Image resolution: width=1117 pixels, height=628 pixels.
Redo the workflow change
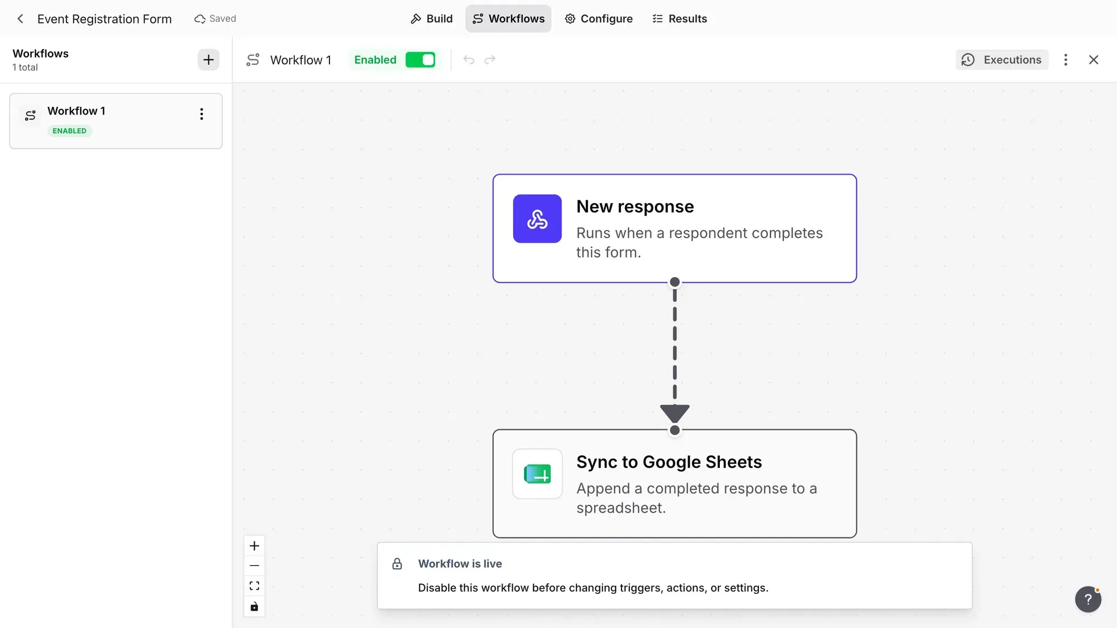[x=490, y=60]
